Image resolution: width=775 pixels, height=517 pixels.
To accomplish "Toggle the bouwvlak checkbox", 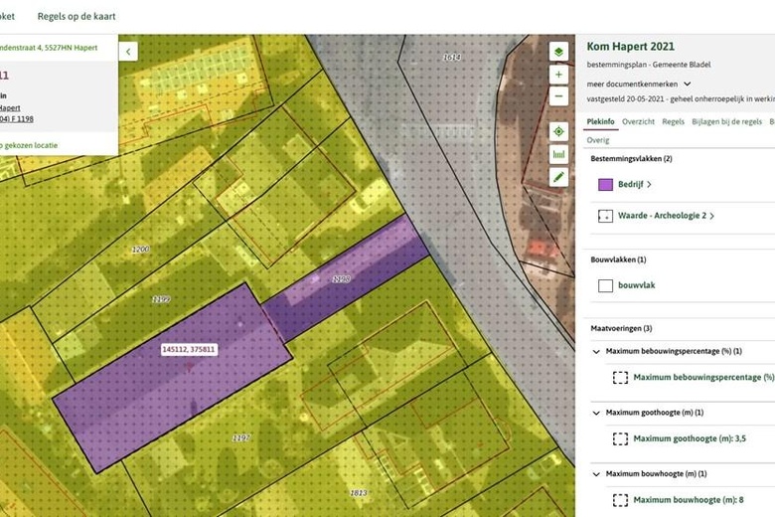I will [x=605, y=285].
